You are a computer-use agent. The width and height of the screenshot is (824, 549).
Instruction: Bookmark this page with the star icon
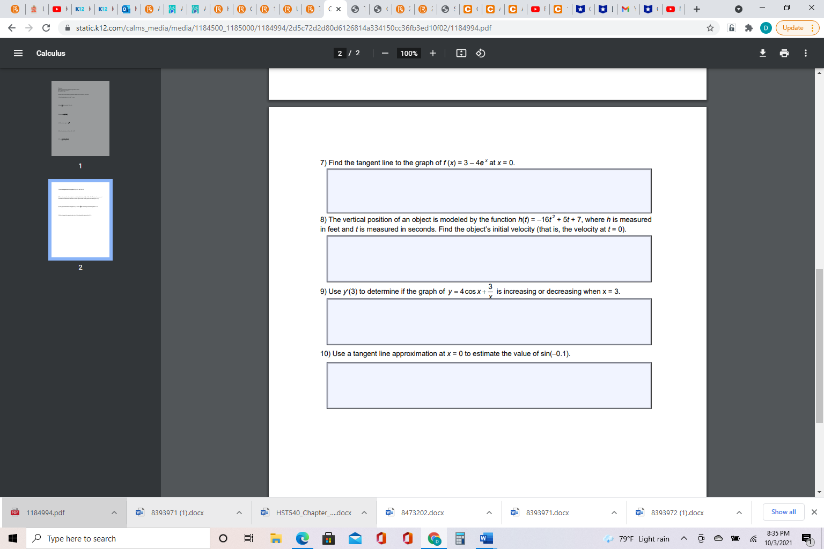pos(710,28)
